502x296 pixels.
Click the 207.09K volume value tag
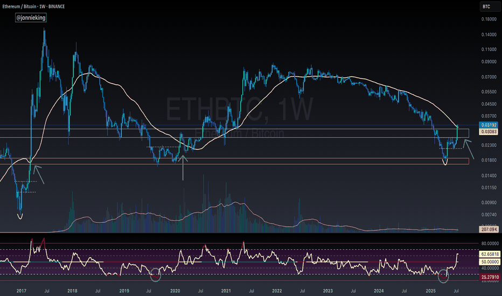point(489,229)
